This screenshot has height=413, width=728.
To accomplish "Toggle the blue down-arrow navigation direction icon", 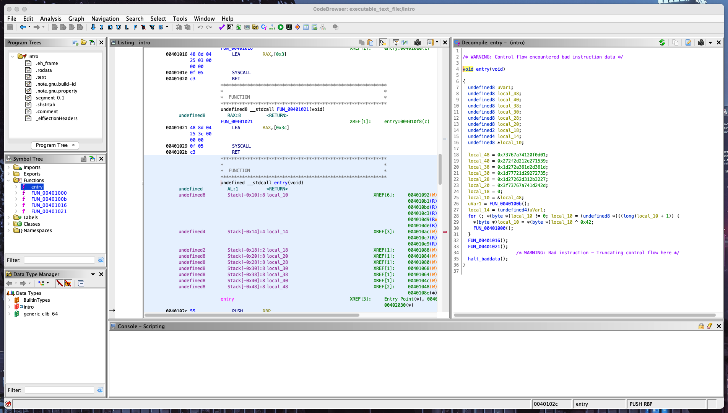I will tap(93, 27).
